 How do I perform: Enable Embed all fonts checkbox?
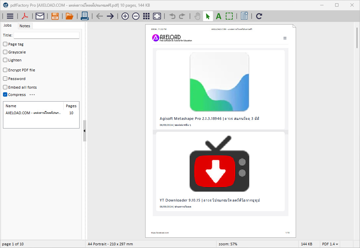pos(5,87)
